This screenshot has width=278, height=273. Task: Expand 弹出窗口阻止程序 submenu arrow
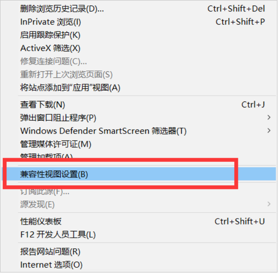click(268, 118)
